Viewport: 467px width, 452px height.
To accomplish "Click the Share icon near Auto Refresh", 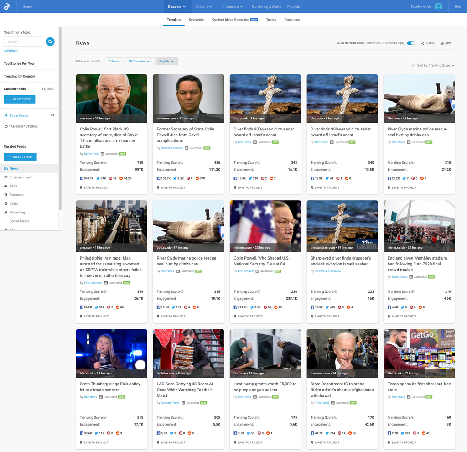I will [x=423, y=43].
